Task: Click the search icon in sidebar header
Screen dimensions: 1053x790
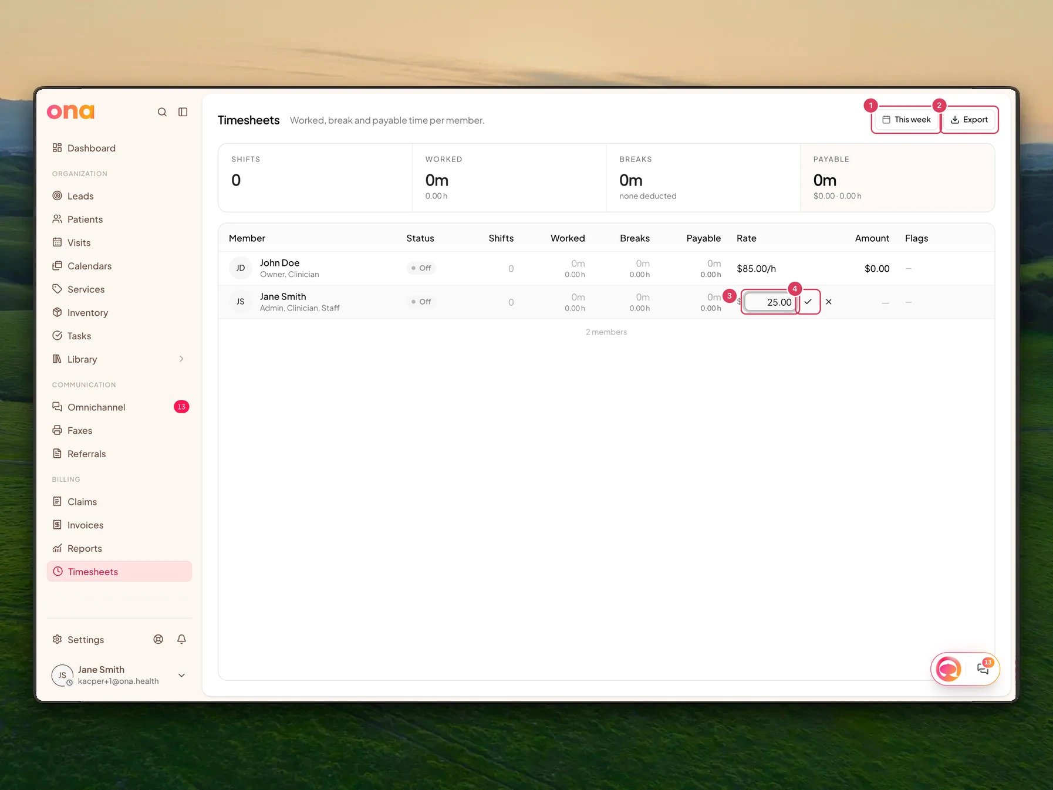Action: [x=162, y=112]
